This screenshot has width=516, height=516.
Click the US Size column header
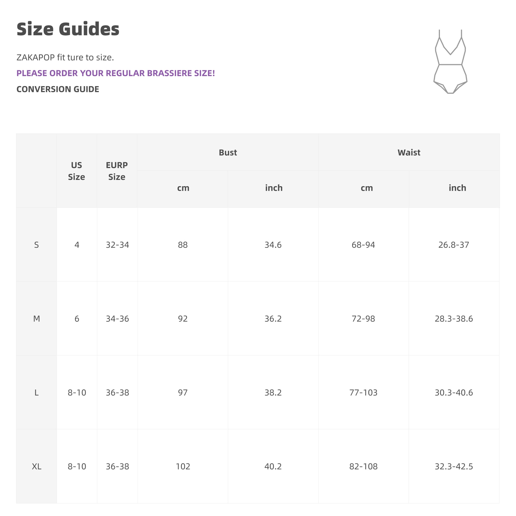tap(76, 171)
